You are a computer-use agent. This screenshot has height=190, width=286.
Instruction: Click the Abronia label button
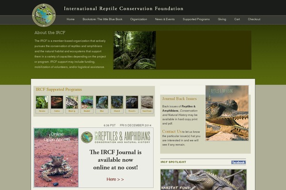pos(42,111)
